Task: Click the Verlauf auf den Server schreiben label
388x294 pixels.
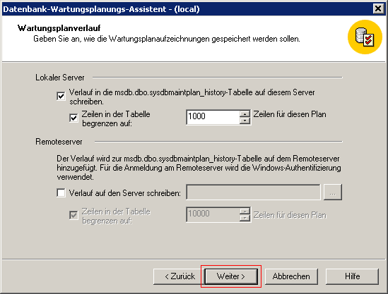Action: click(125, 193)
